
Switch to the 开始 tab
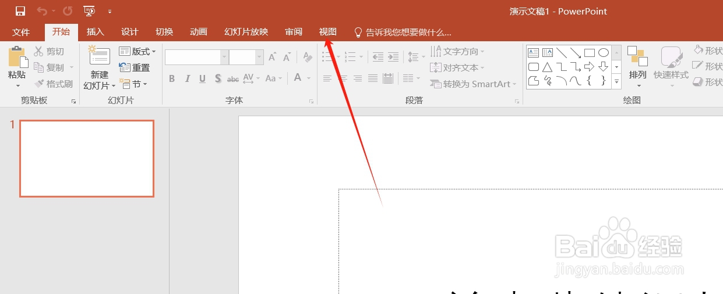coord(61,32)
